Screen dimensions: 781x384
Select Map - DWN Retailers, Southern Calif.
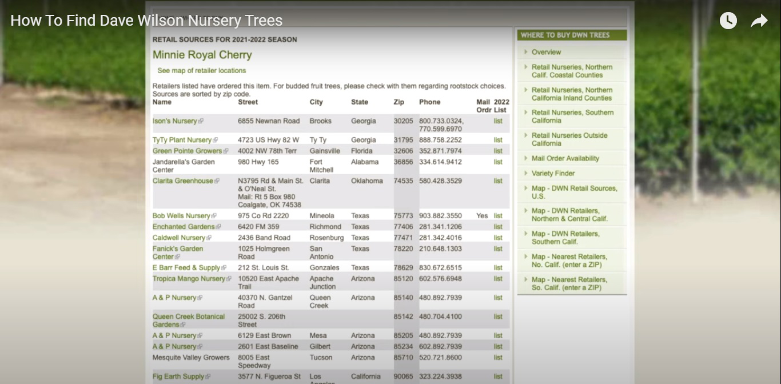(x=565, y=238)
